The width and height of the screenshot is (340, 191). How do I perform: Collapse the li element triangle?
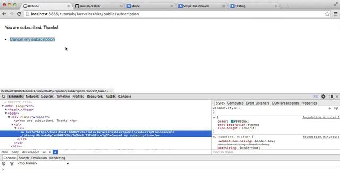[15, 128]
